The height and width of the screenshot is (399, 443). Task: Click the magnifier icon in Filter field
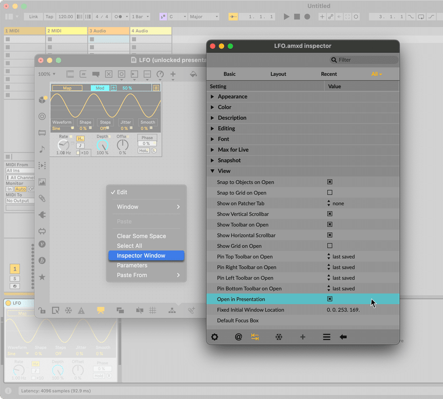(334, 60)
